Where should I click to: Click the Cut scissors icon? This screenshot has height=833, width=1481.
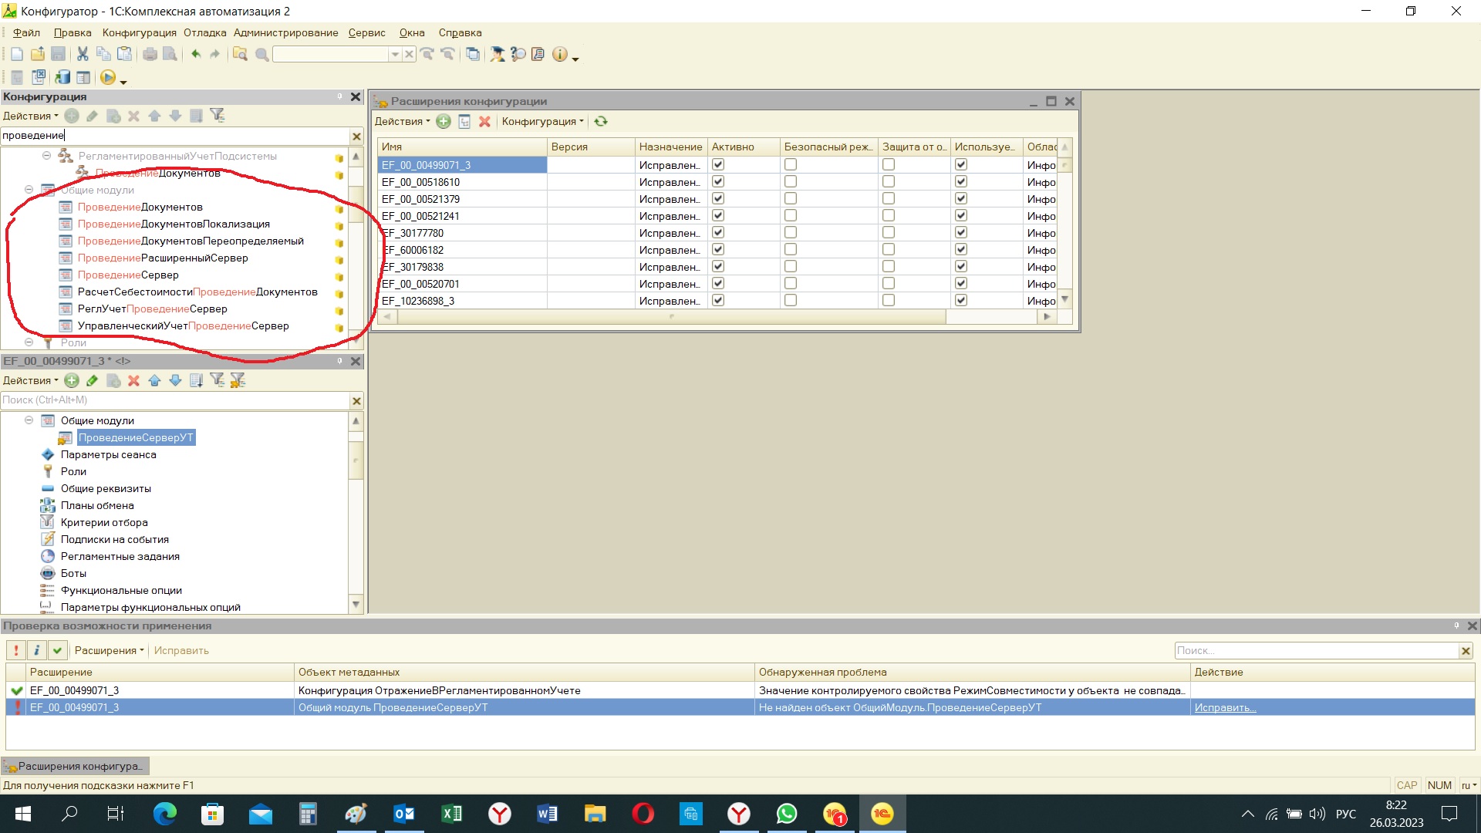tap(83, 54)
